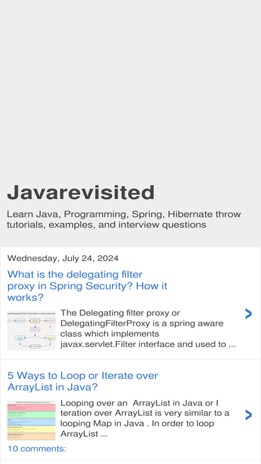Click the words 'Spring Security? How it' in title
This screenshot has width=261, height=464.
(109, 286)
